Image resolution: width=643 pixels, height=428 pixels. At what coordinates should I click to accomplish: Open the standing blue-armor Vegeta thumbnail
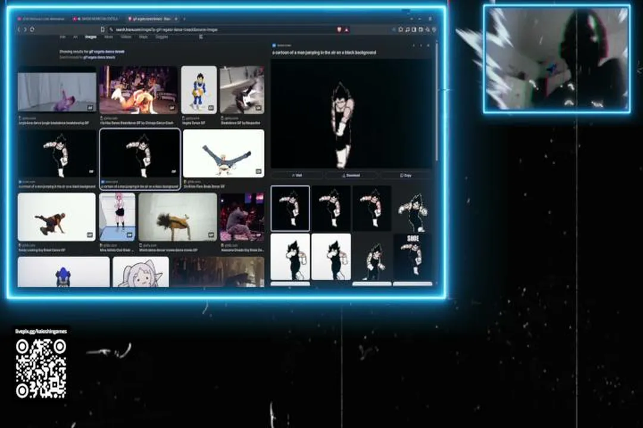pyautogui.click(x=199, y=90)
